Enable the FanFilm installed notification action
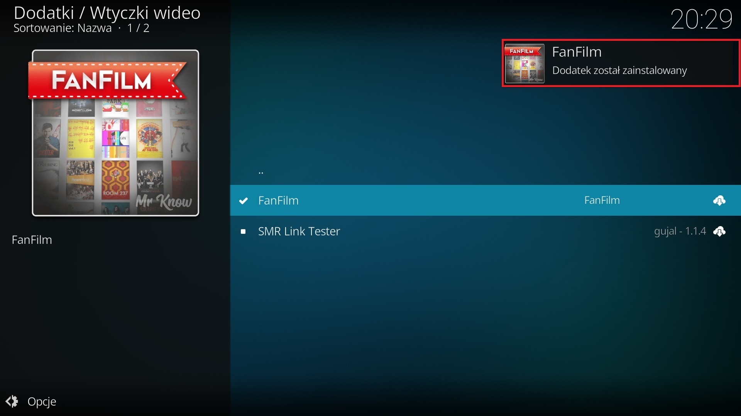The width and height of the screenshot is (741, 416). 620,64
